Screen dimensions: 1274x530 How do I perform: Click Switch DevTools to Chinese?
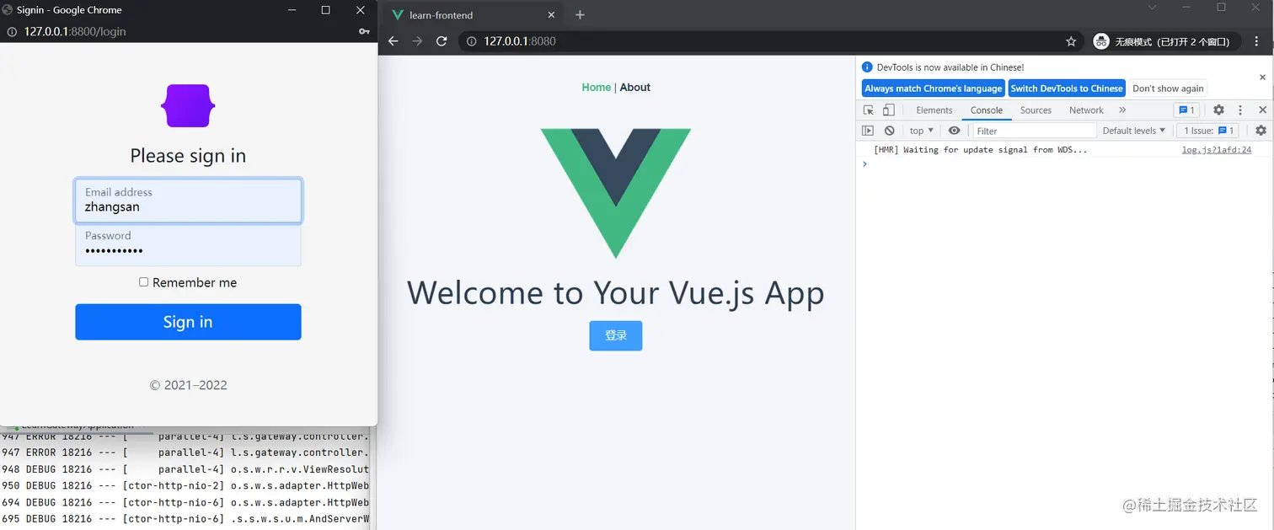[1067, 88]
